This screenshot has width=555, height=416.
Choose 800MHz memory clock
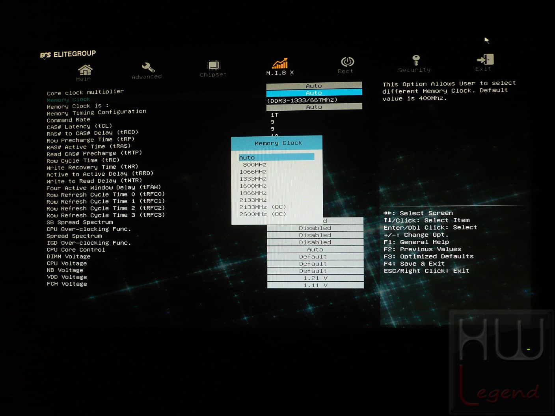click(x=255, y=165)
